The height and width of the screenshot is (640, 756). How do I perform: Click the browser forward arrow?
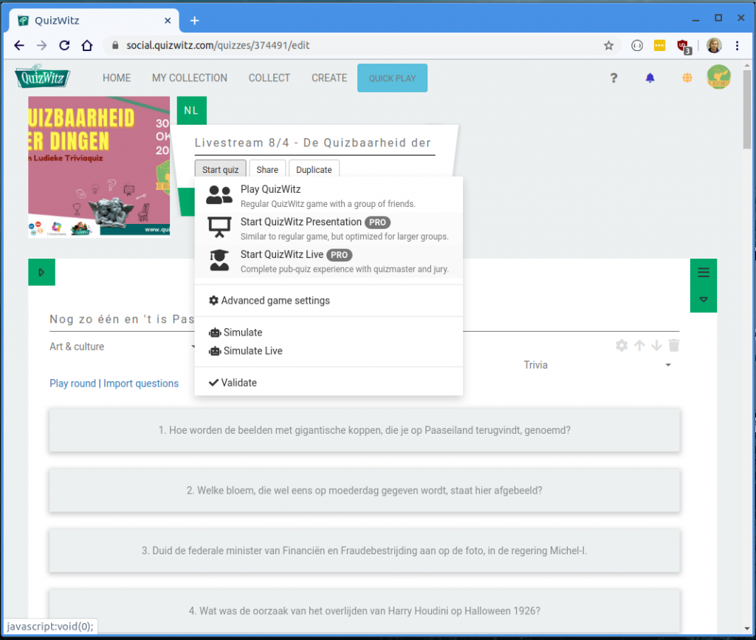(42, 45)
